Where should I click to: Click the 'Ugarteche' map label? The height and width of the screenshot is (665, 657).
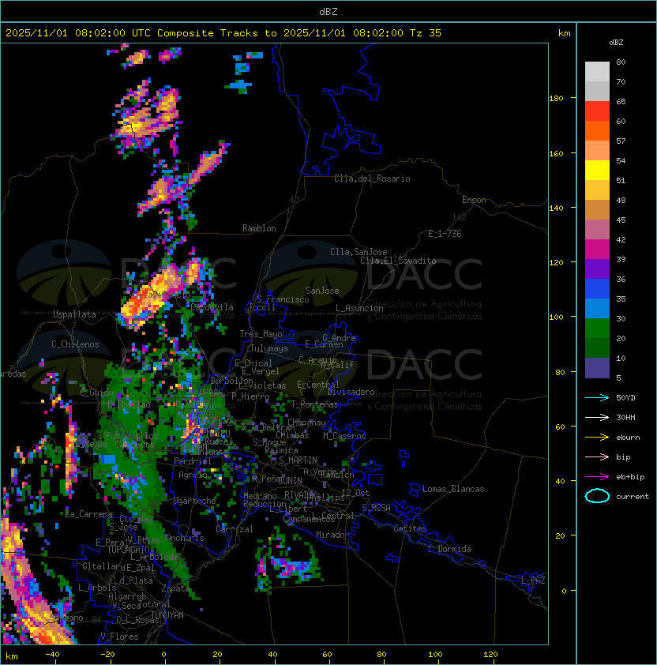click(195, 501)
